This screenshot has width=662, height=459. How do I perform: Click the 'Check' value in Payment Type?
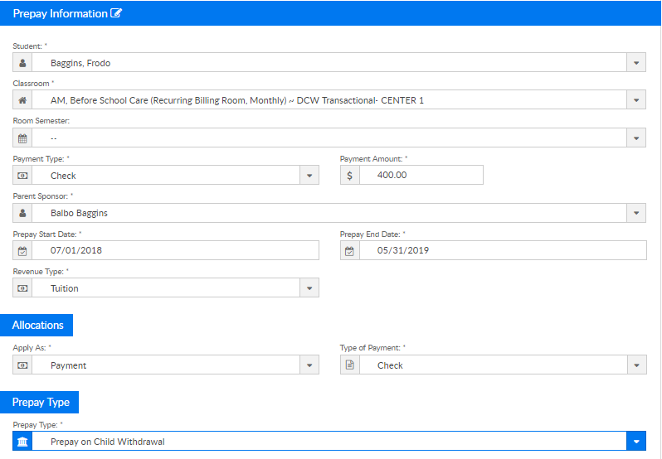63,176
